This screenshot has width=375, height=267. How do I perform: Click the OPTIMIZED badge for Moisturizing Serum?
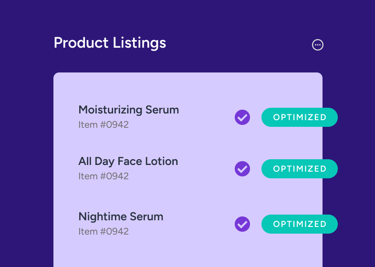tap(299, 117)
